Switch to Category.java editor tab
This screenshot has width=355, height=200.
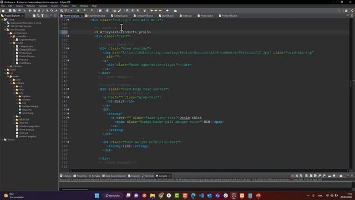click(119, 16)
